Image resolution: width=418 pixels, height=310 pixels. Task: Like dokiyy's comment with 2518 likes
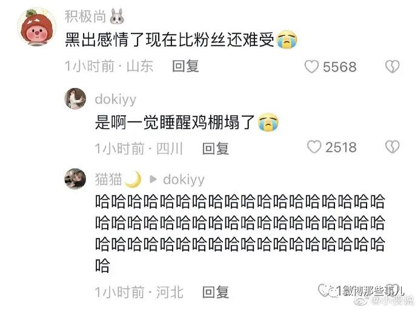click(x=314, y=147)
